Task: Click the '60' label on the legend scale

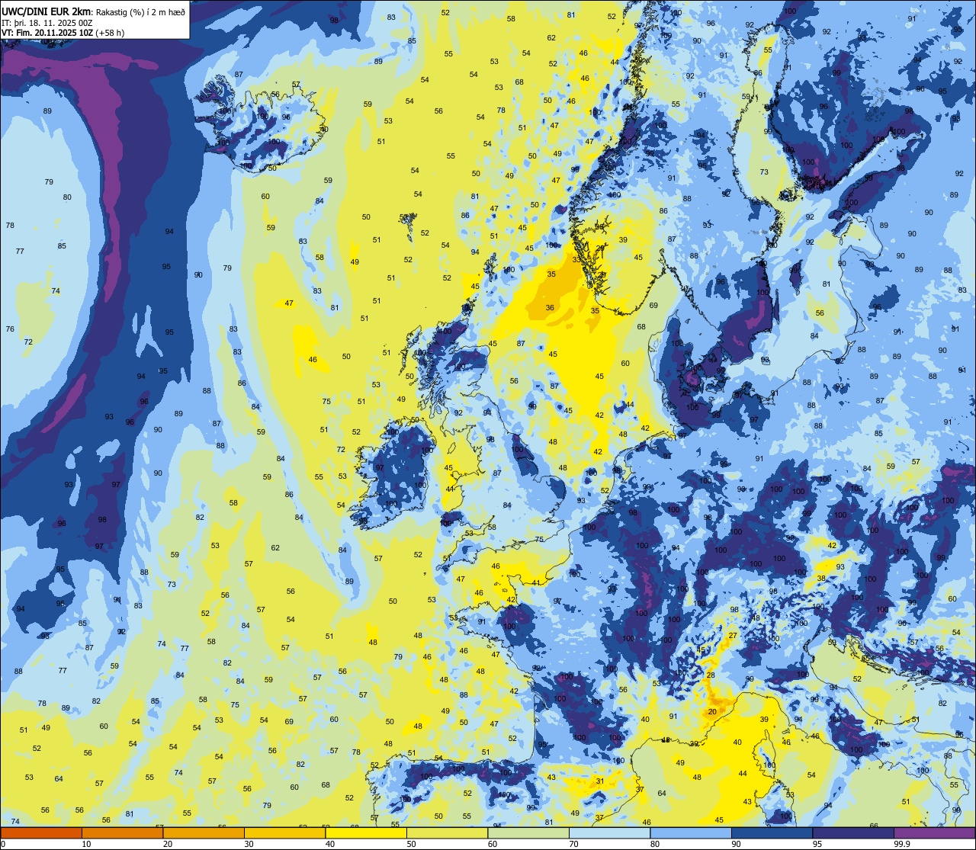Action: [493, 844]
